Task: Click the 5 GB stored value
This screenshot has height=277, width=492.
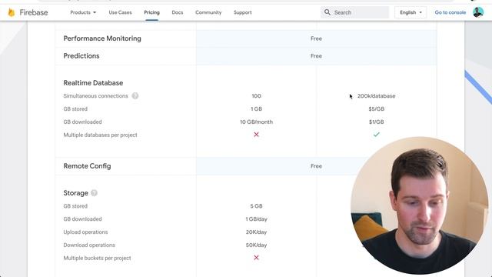Action: pyautogui.click(x=256, y=206)
